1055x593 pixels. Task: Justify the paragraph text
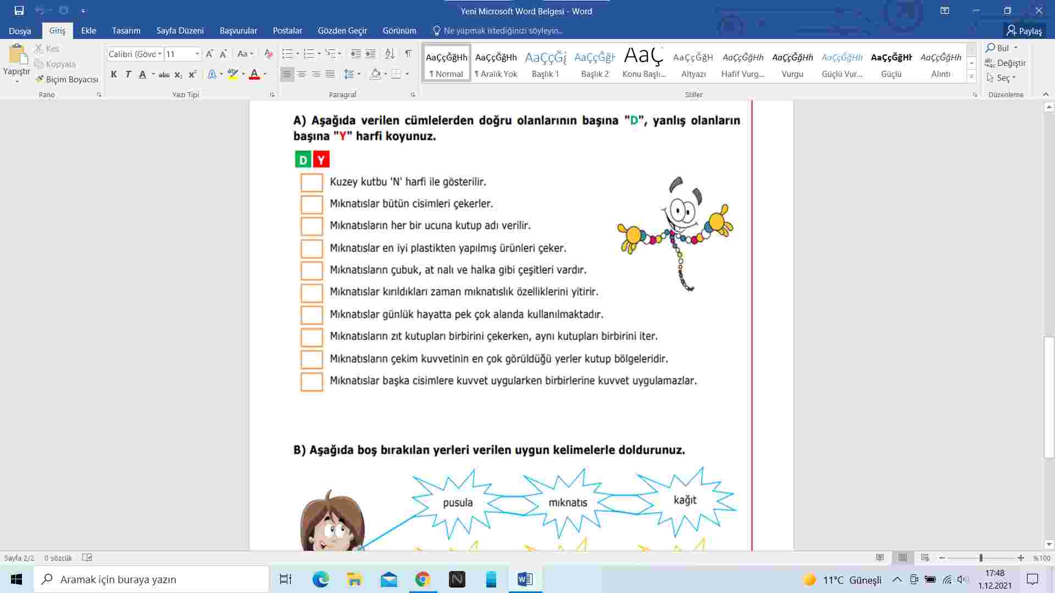tap(330, 74)
